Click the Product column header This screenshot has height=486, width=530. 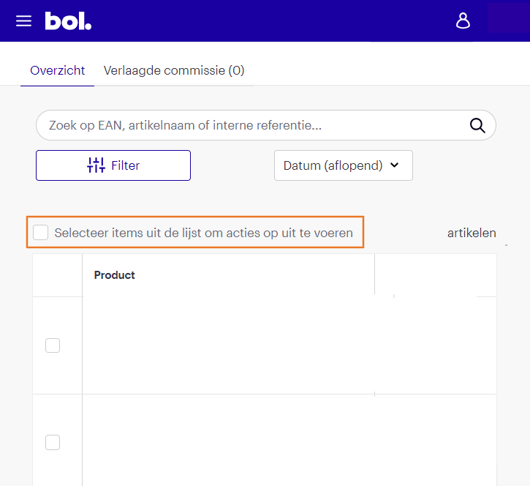tap(115, 275)
